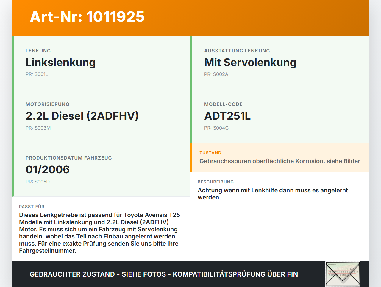Select the 'Art-Nr: 1011925' heading
This screenshot has width=381, height=287.
(x=87, y=17)
